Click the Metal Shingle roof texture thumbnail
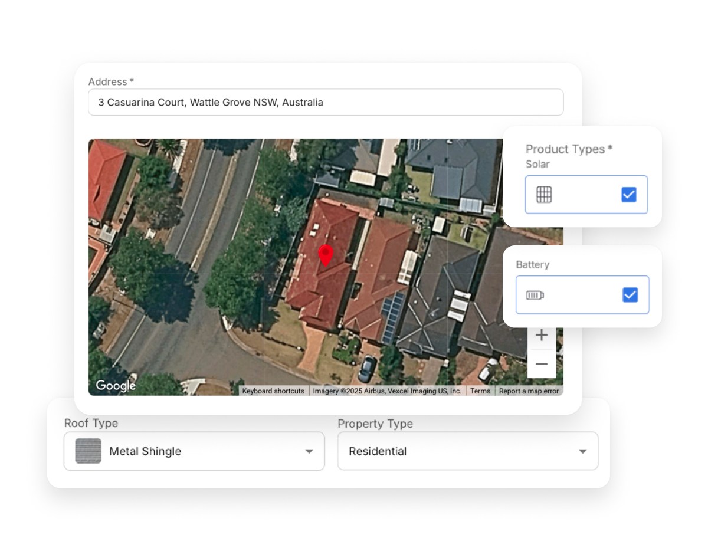Screen dimensions: 708x538 pos(88,451)
